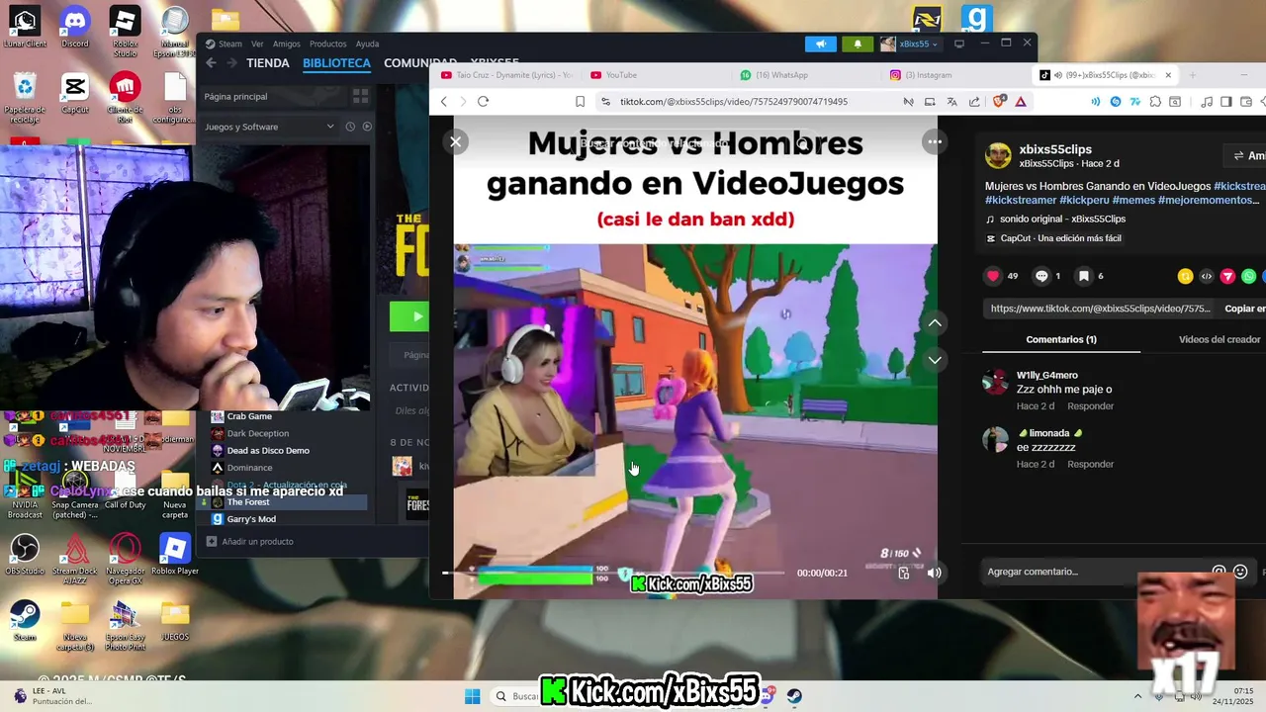
Task: Open the three-dot video options menu
Action: point(934,141)
